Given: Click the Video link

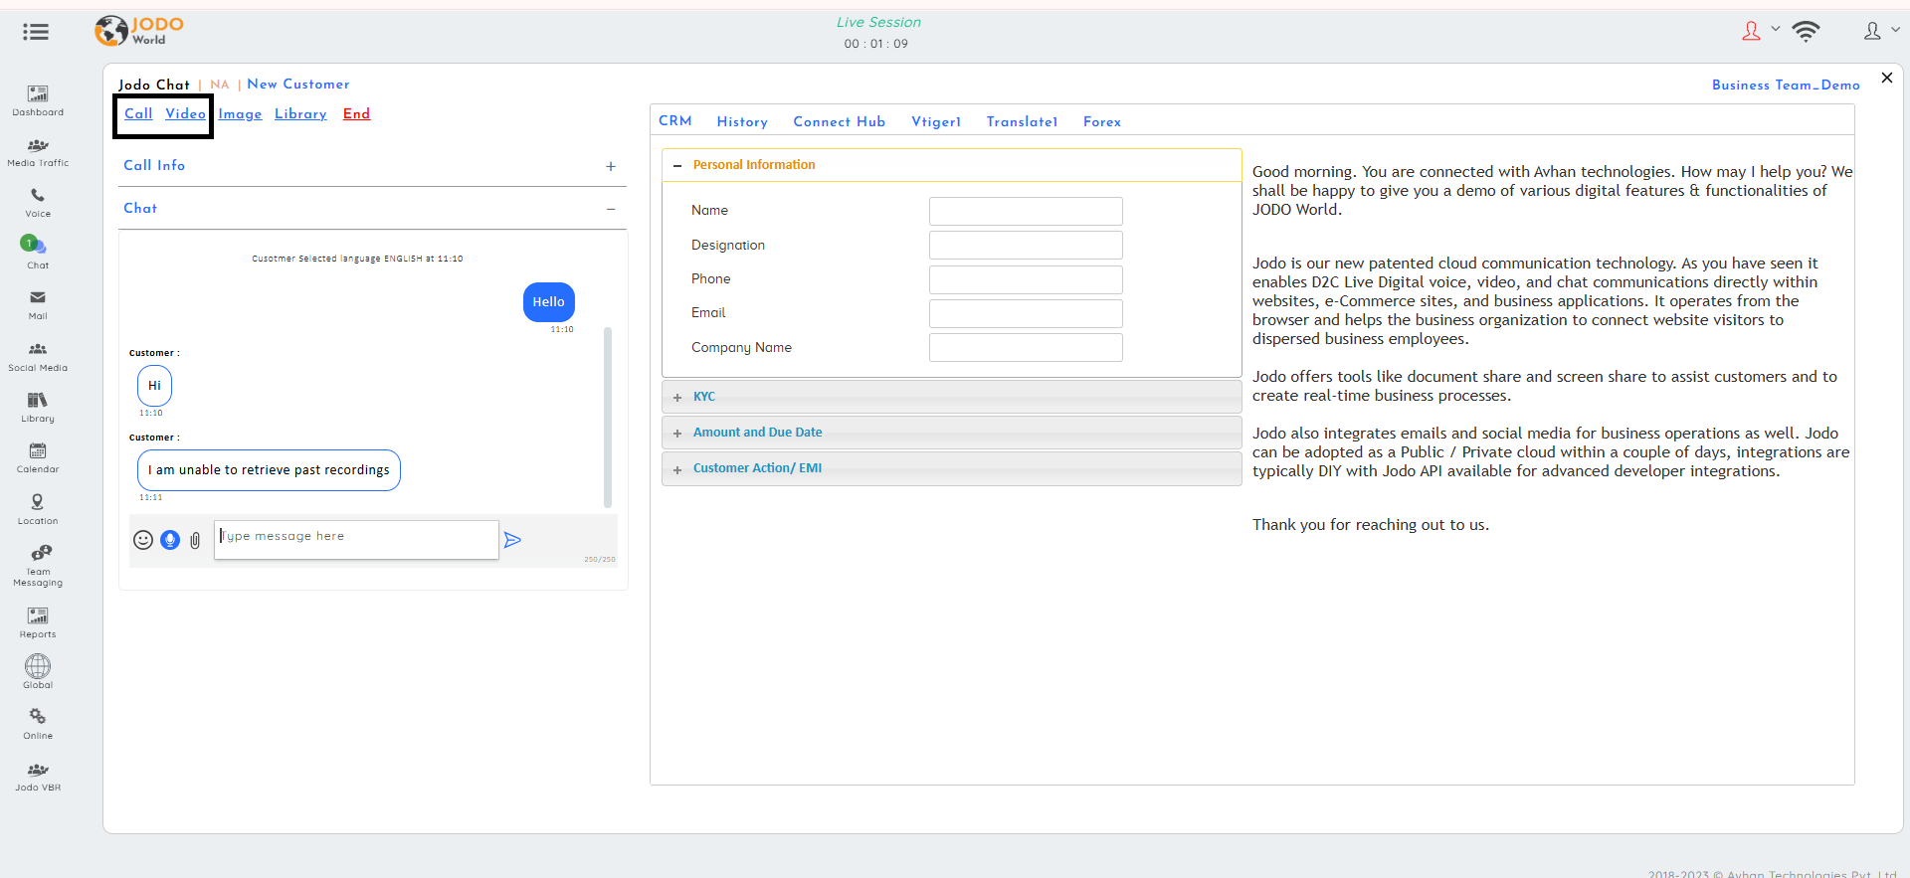Looking at the screenshot, I should pos(185,113).
